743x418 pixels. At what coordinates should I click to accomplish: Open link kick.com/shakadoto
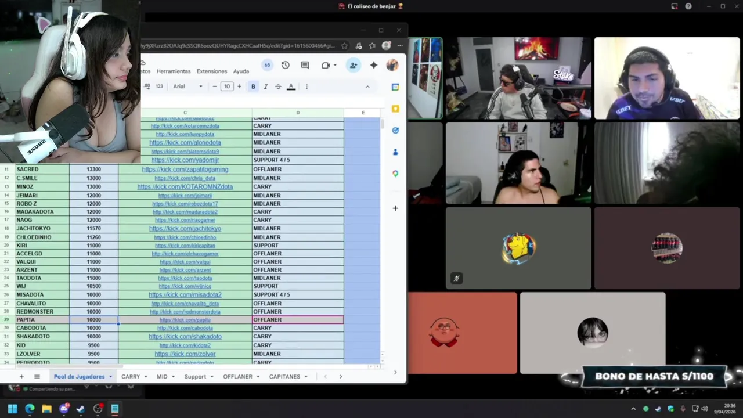click(185, 337)
